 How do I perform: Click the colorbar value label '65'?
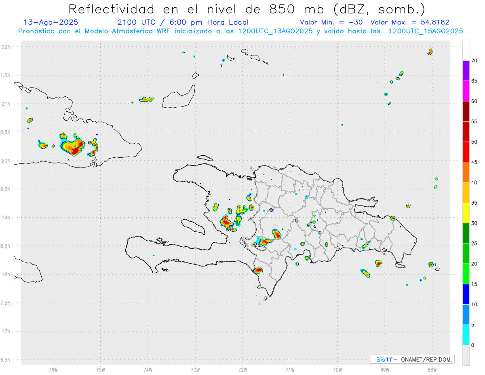(x=474, y=81)
